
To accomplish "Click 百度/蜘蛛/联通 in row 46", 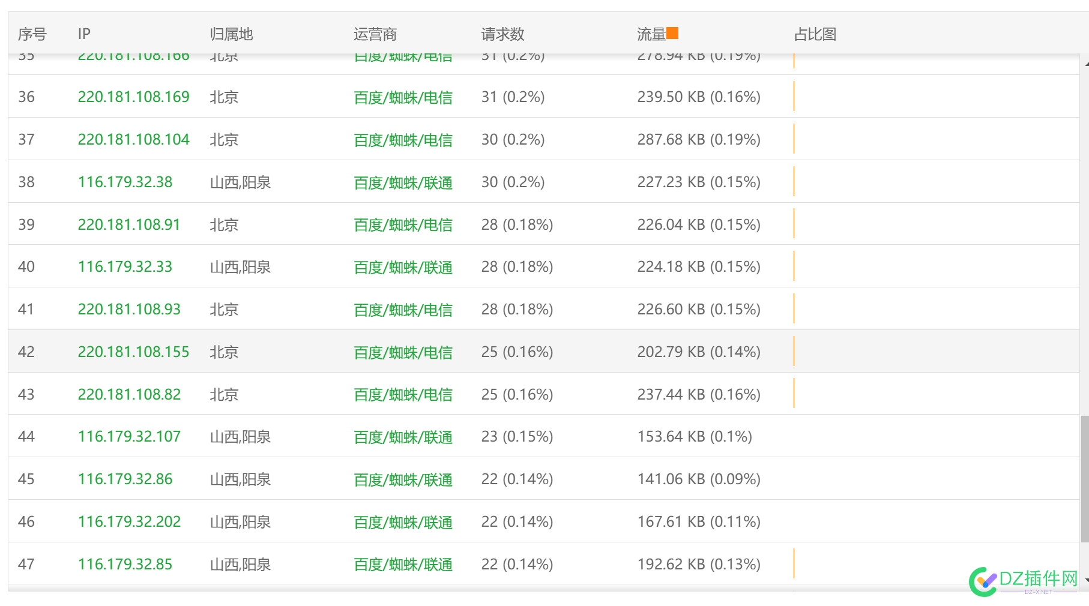I will 403,522.
